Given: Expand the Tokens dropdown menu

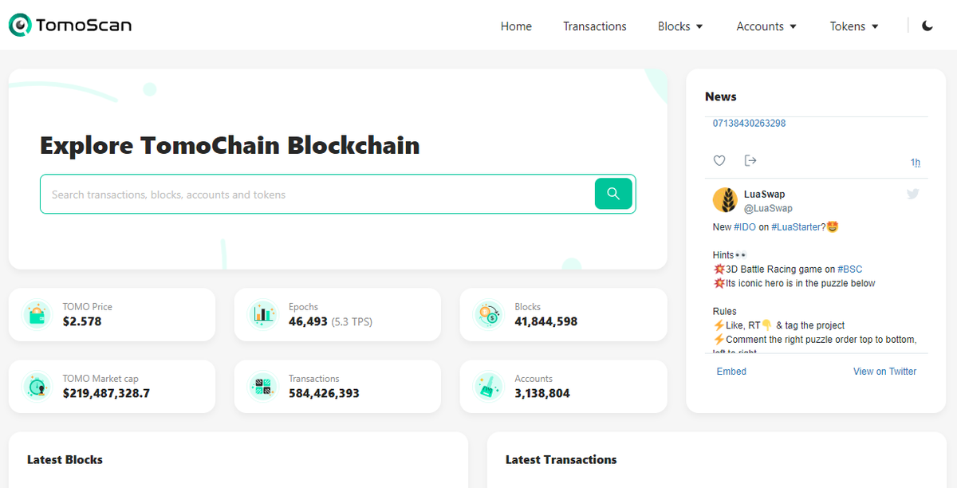Looking at the screenshot, I should coord(854,26).
